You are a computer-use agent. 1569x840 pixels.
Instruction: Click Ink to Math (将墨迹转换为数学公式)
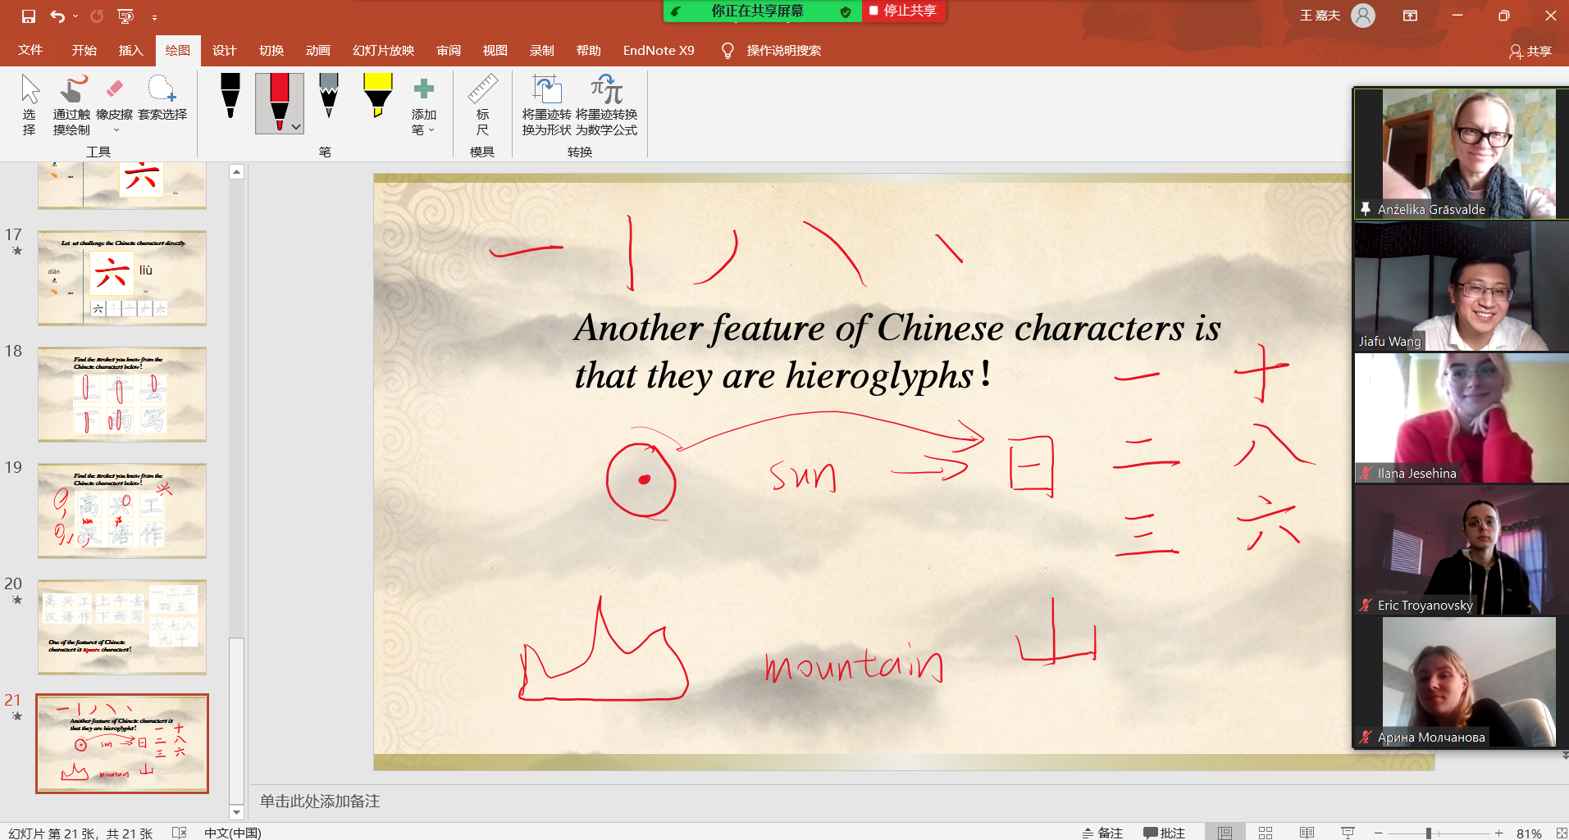click(606, 105)
